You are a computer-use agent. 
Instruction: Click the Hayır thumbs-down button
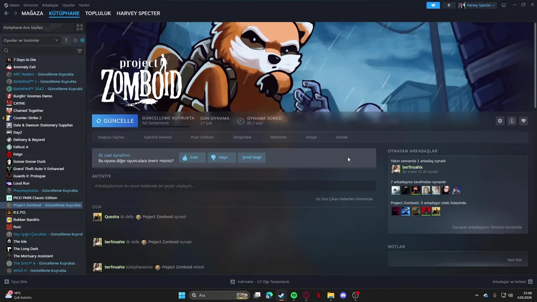(222, 157)
